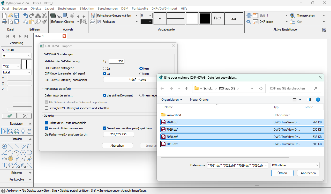Select 'das aktive Dokument' radio option
This screenshot has width=331, height=194.
[104, 95]
